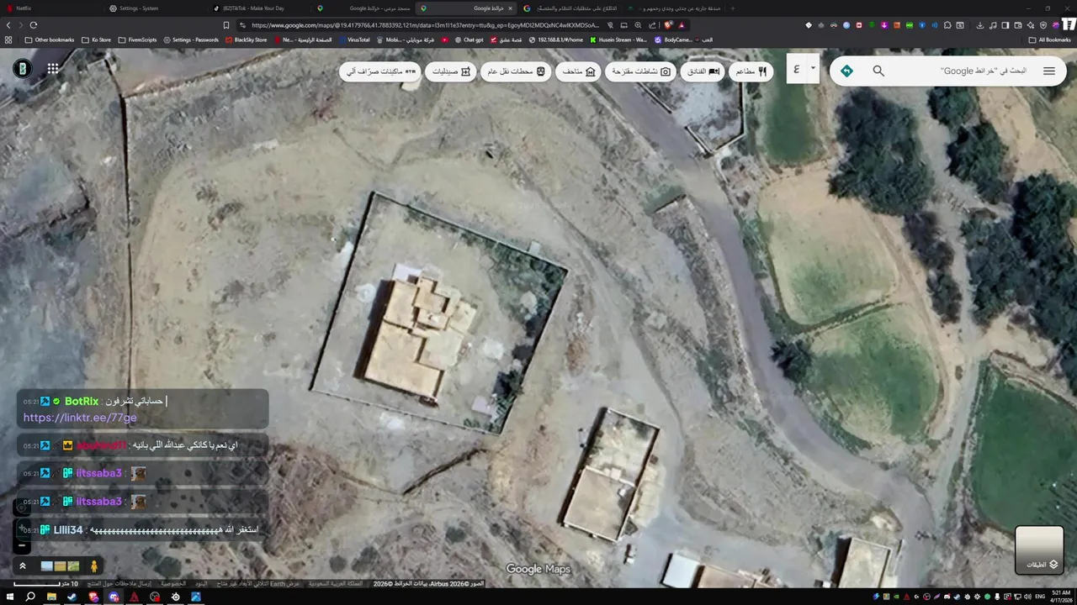This screenshot has height=605, width=1077.
Task: Open the Ko Store bookmark
Action: coord(96,39)
